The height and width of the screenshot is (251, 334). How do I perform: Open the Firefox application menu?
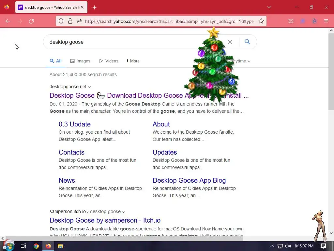tap(326, 21)
